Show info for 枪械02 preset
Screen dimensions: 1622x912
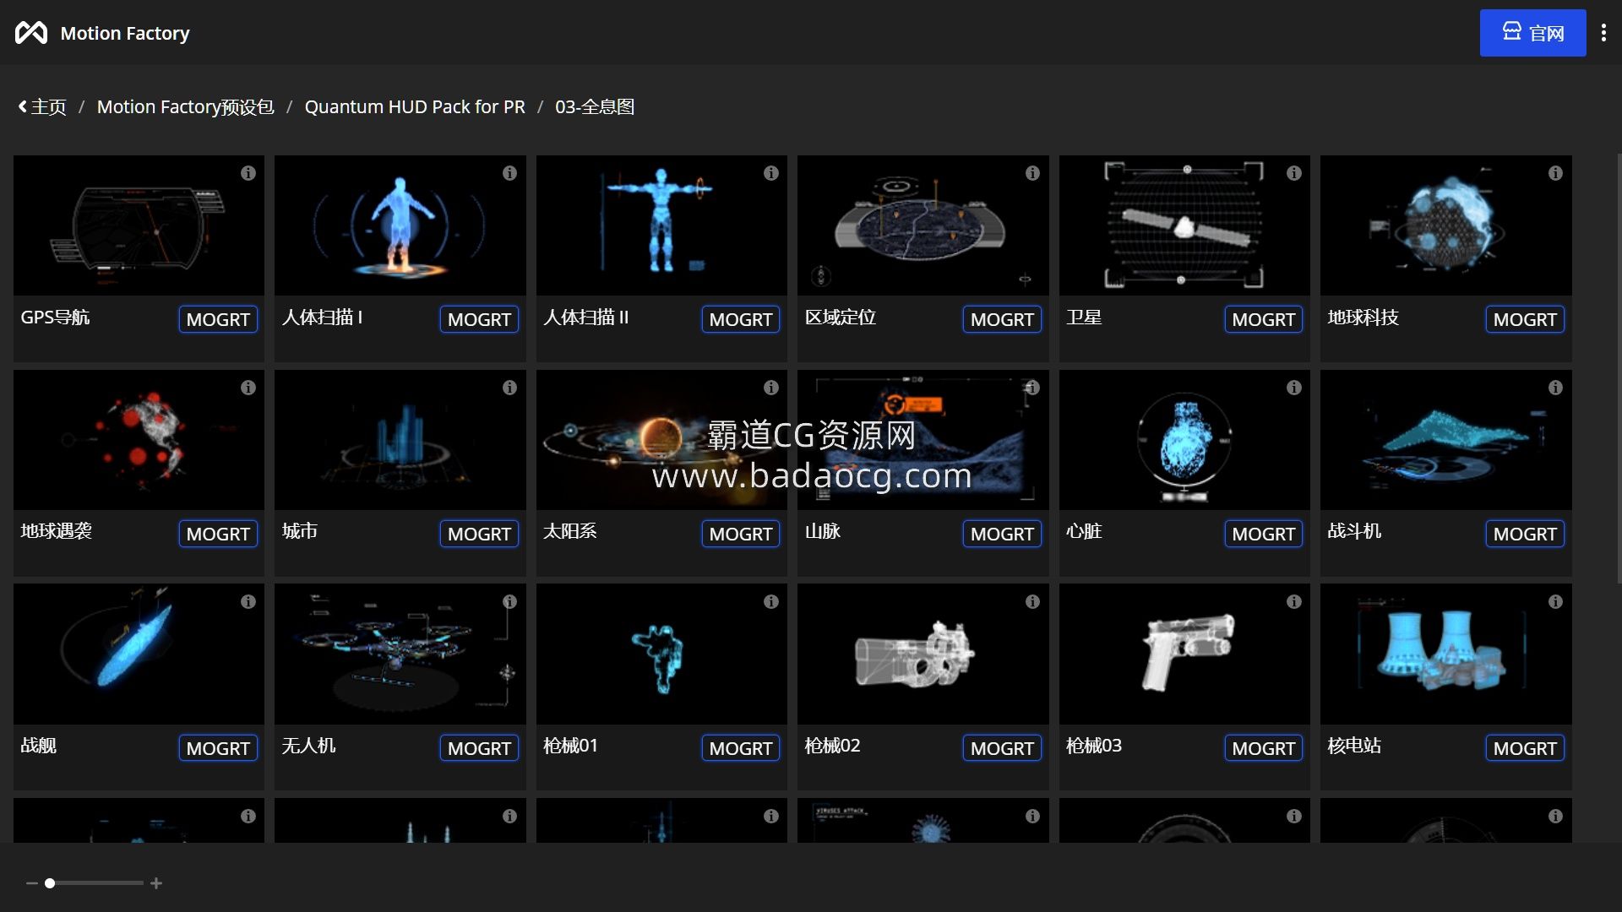pos(1032,602)
